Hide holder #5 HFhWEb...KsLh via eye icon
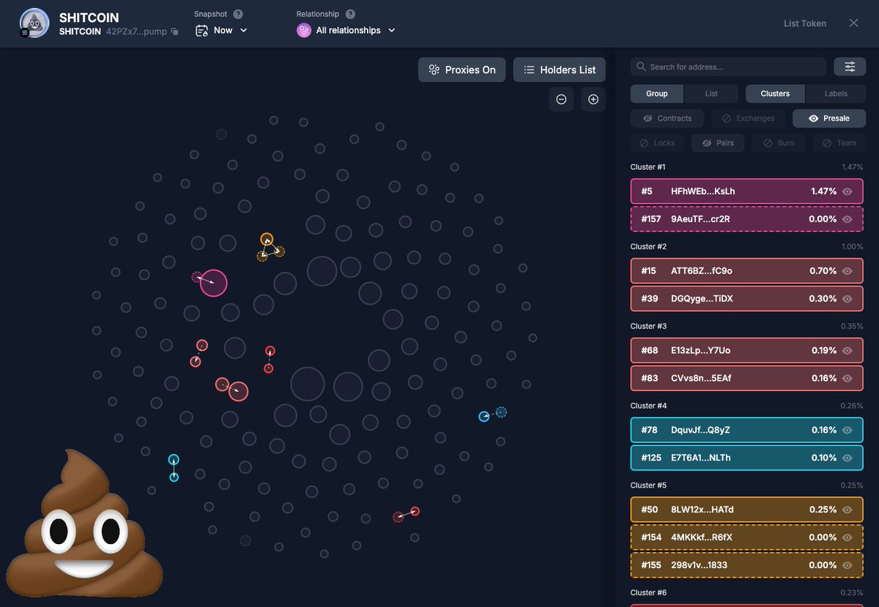This screenshot has height=607, width=879. point(848,191)
